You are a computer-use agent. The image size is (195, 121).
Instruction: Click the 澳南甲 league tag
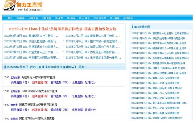14,105
